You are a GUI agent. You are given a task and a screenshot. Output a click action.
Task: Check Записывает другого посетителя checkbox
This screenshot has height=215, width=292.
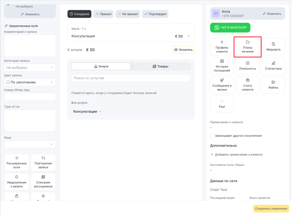(212, 136)
